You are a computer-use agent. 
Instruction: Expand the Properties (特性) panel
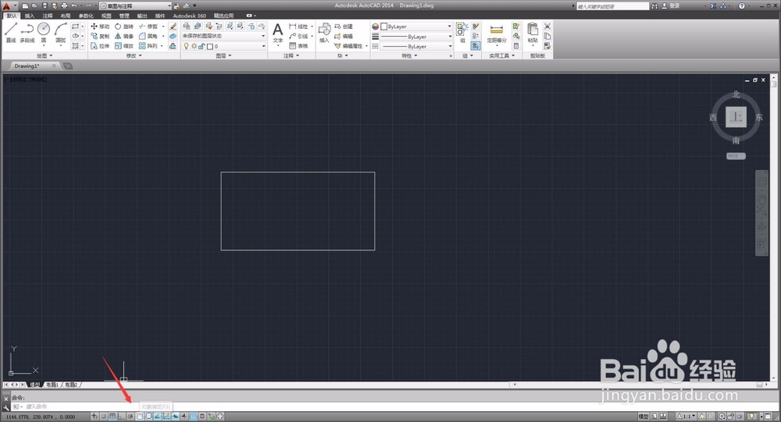[409, 55]
